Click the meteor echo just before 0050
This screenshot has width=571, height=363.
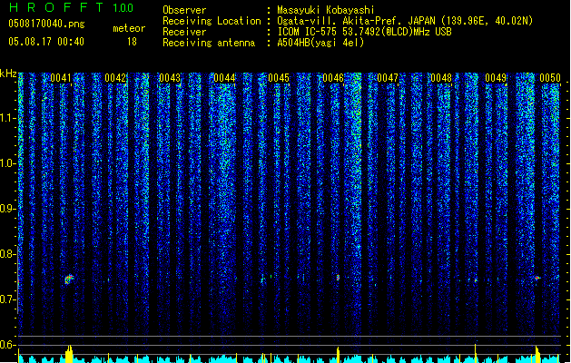click(537, 278)
